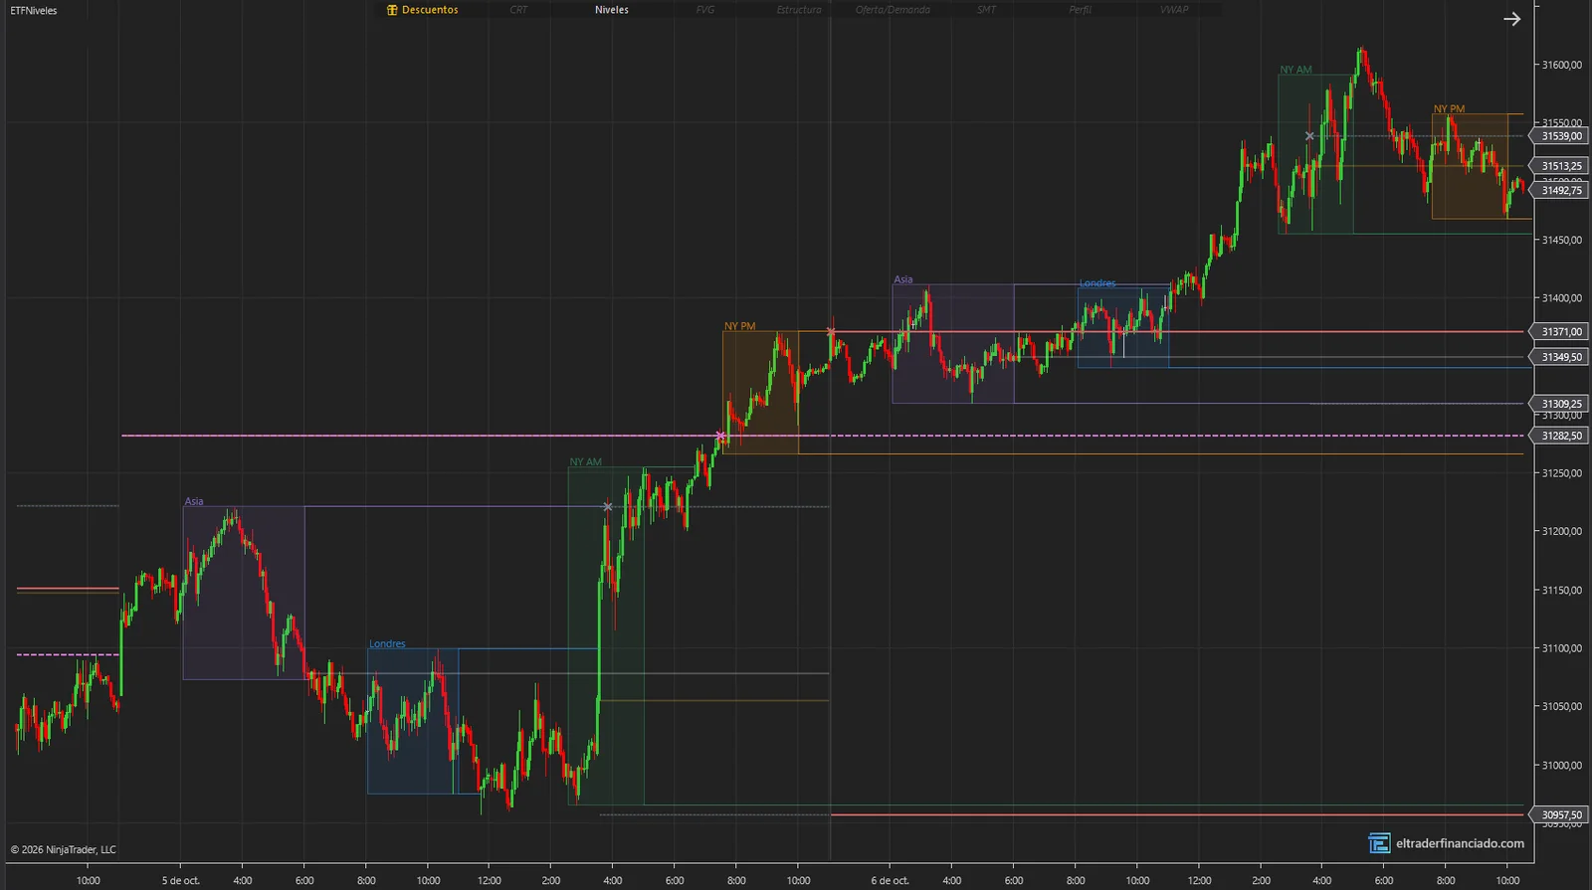The width and height of the screenshot is (1592, 890).
Task: Enable the Oferta/Demanda toggle
Action: (x=893, y=10)
